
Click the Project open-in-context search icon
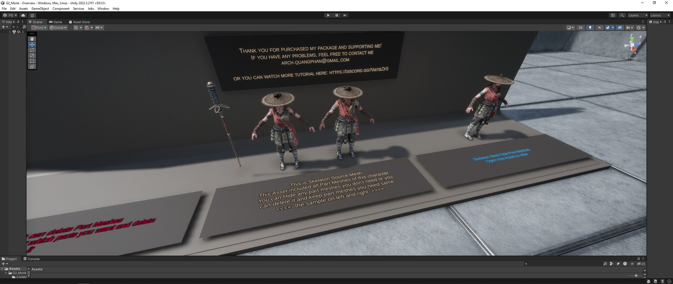pyautogui.click(x=605, y=264)
